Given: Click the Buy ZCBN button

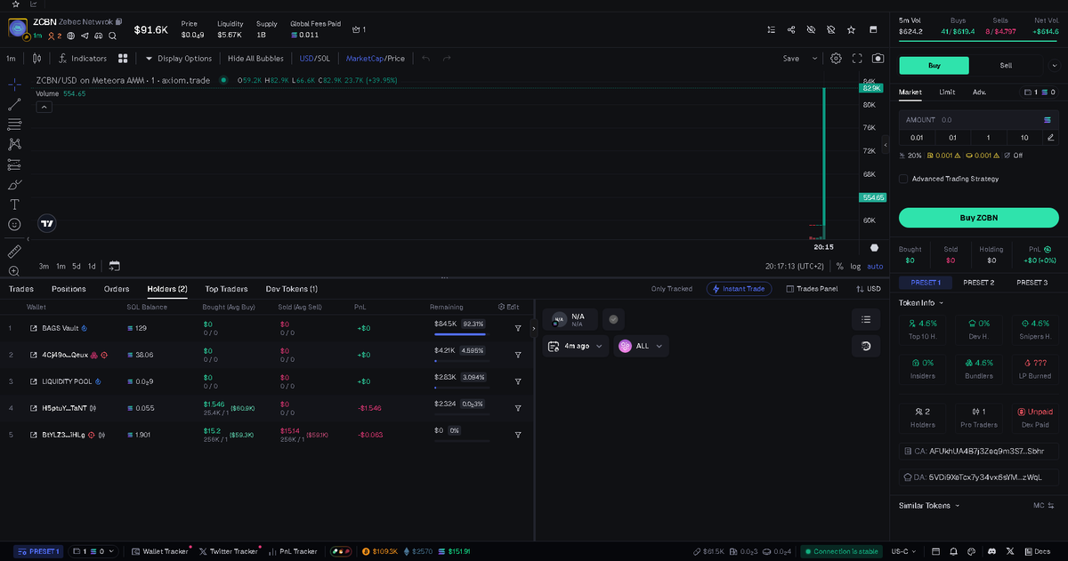Looking at the screenshot, I should click(x=979, y=218).
